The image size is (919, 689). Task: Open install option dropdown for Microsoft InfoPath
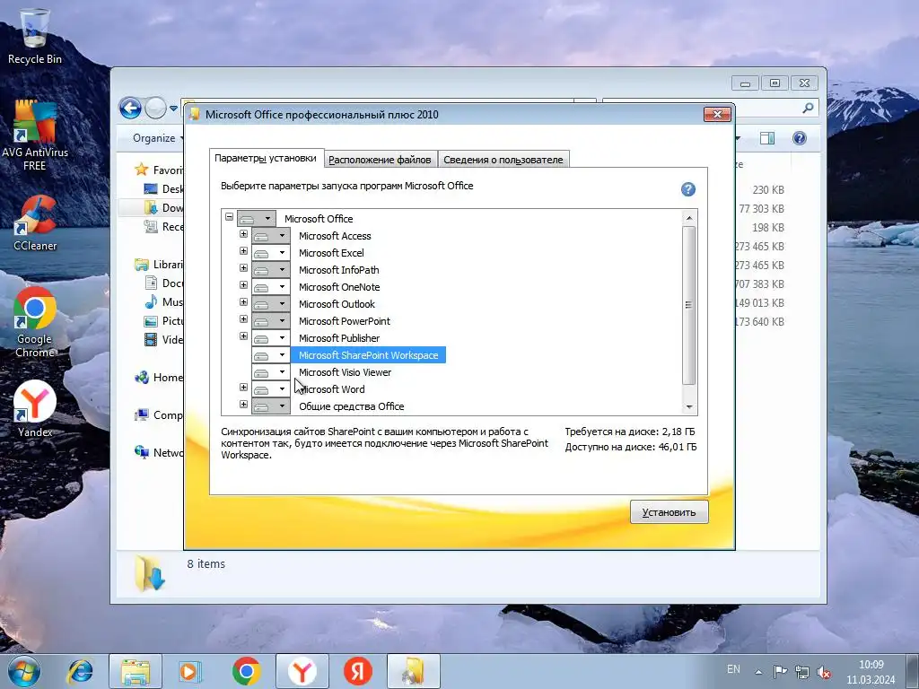point(271,269)
